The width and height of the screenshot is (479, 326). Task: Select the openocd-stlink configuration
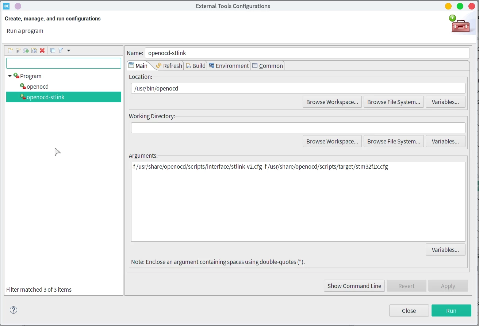click(x=64, y=97)
